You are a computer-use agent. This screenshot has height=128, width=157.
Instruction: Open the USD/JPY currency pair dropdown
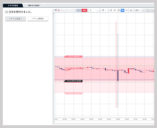click(65, 10)
